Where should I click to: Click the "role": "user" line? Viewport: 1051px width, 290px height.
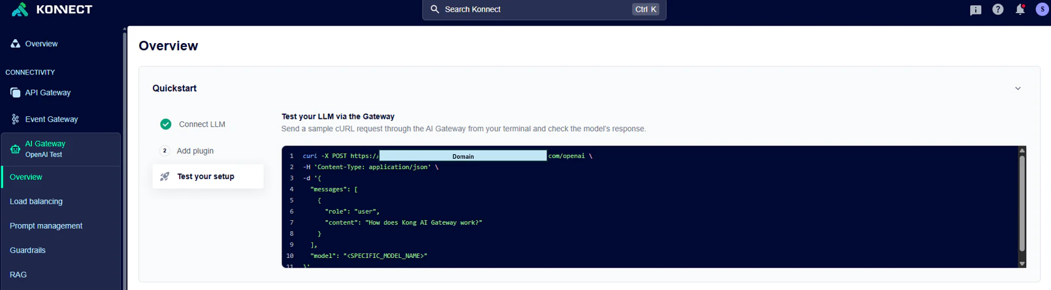pos(352,212)
